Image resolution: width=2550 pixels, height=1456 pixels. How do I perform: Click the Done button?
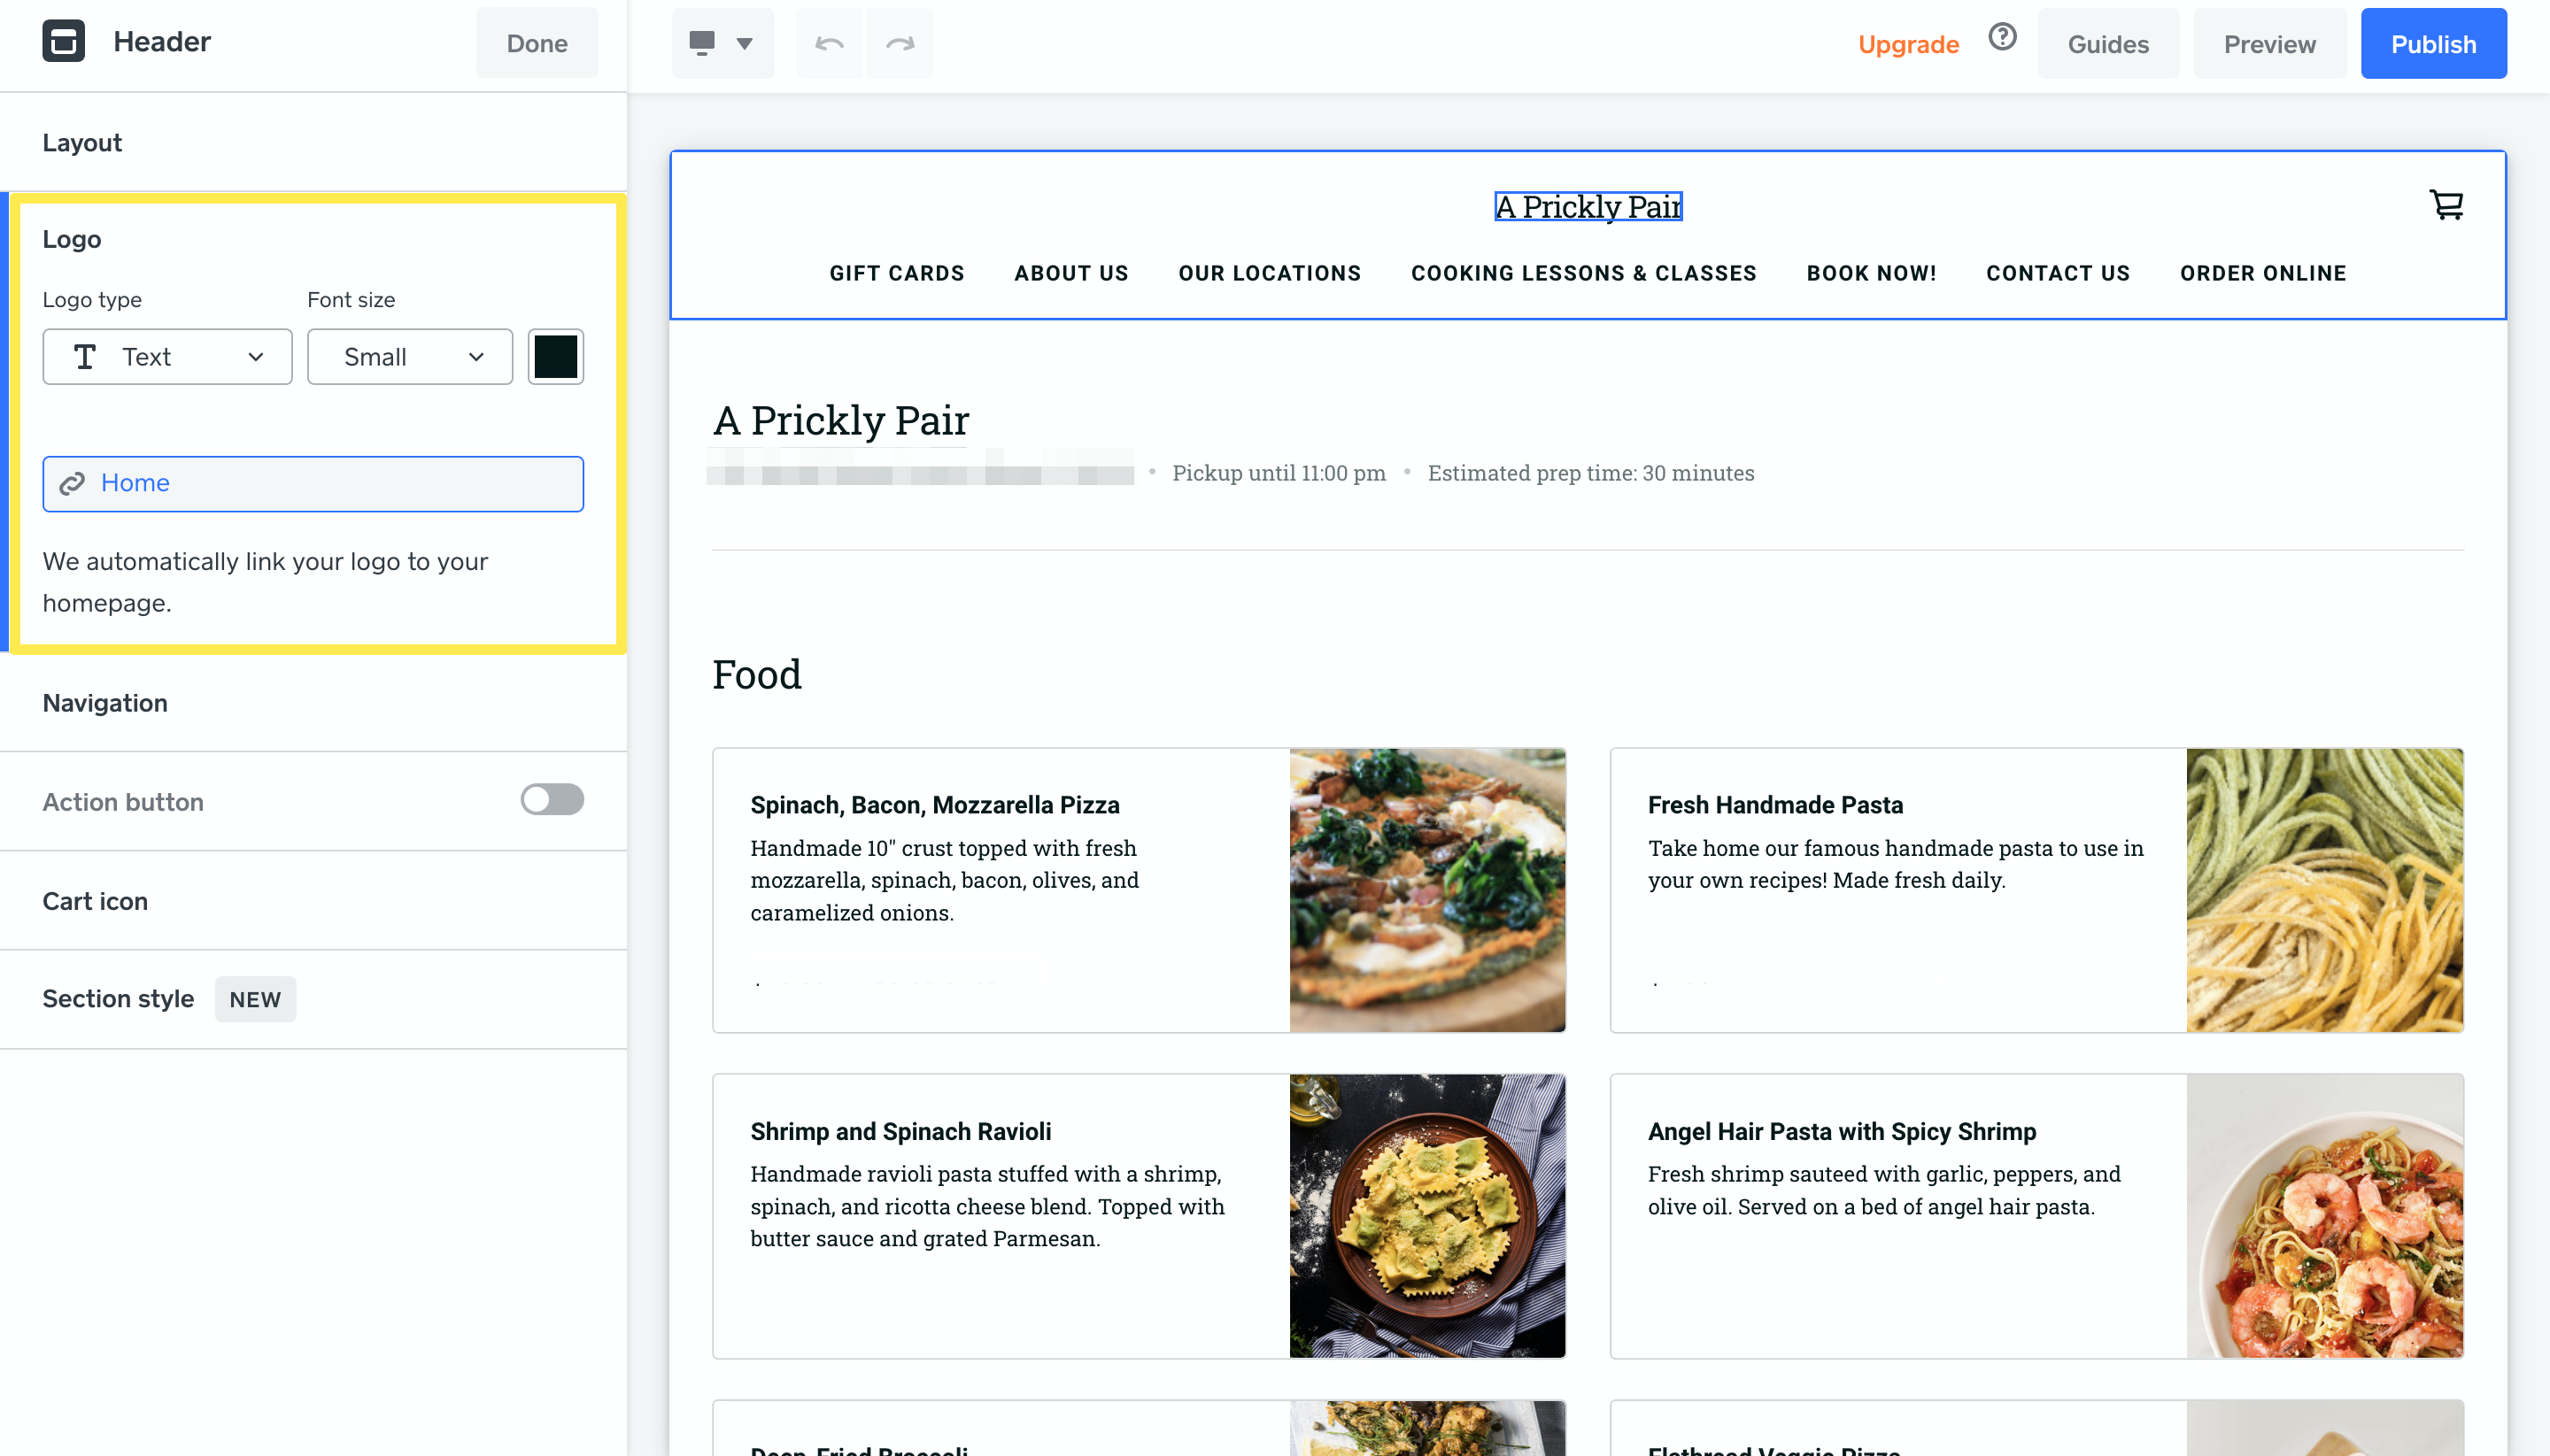click(537, 43)
